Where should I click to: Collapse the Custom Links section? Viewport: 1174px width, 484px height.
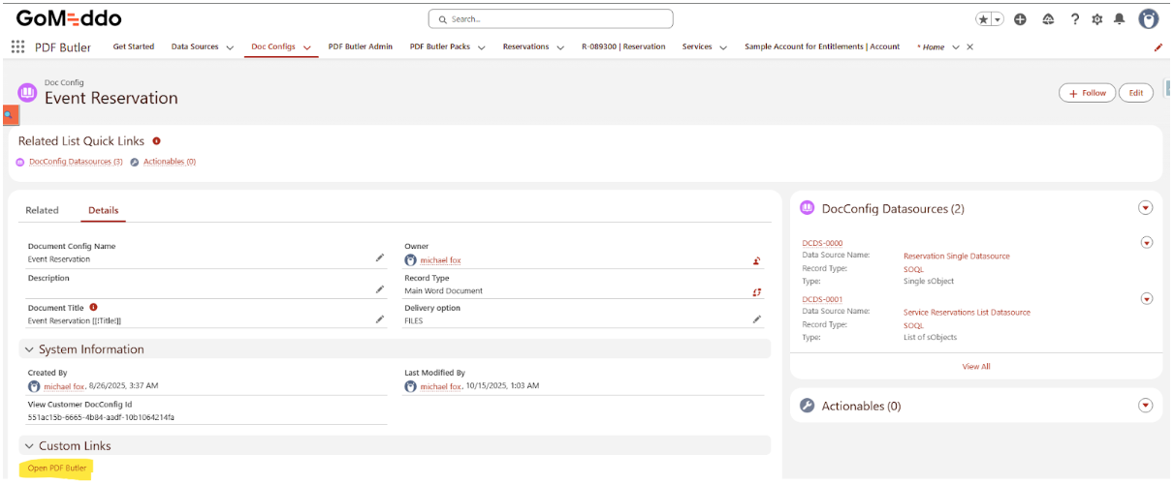pos(29,446)
